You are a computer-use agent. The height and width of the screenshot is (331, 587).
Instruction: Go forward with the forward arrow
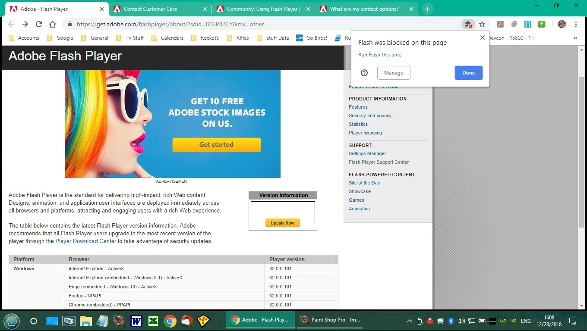(x=25, y=24)
